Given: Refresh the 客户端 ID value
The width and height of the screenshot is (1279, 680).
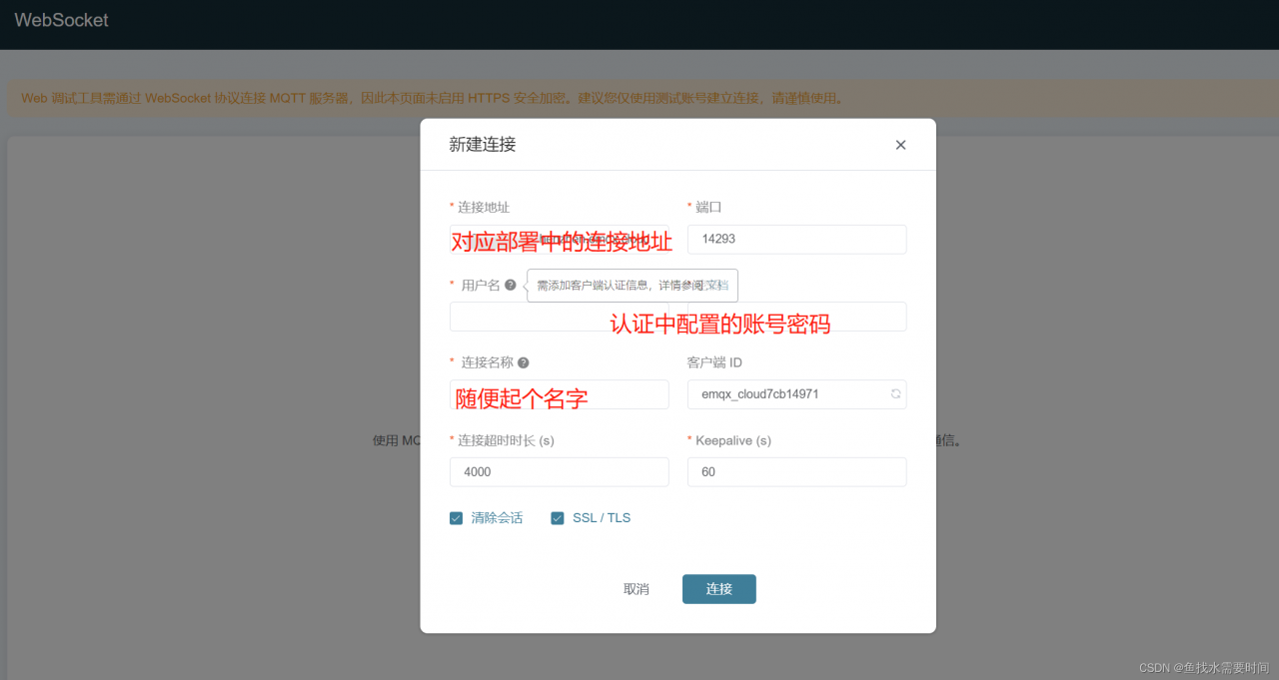Looking at the screenshot, I should [895, 394].
